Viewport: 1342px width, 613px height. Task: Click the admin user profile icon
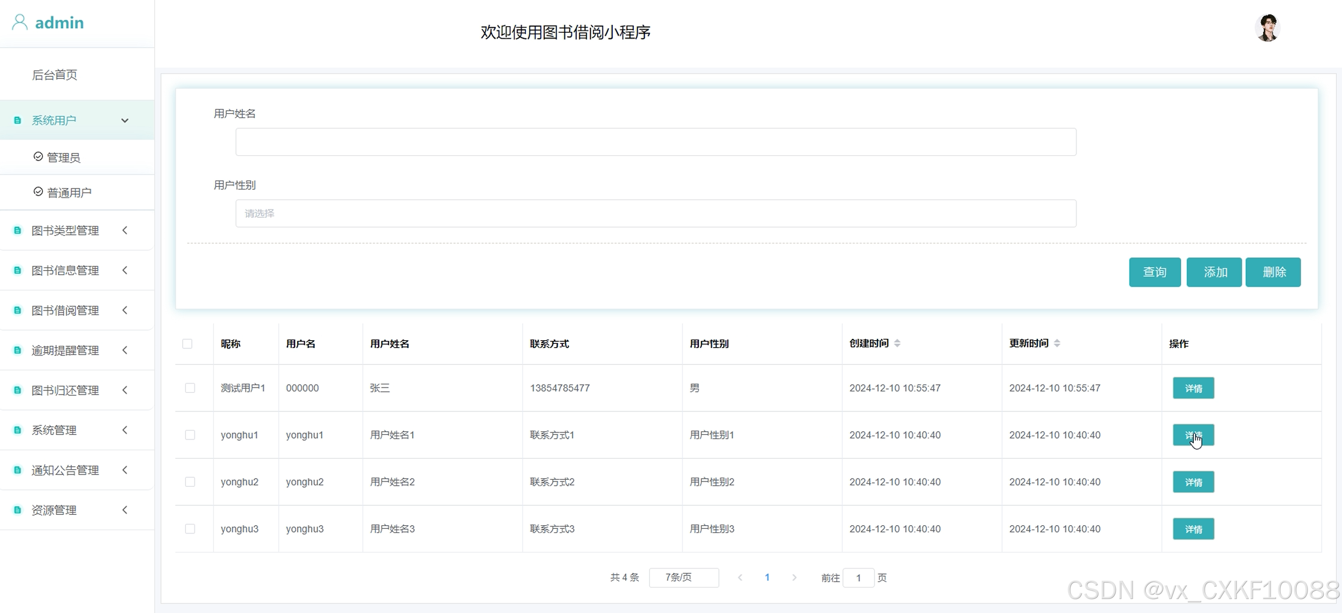[x=19, y=22]
